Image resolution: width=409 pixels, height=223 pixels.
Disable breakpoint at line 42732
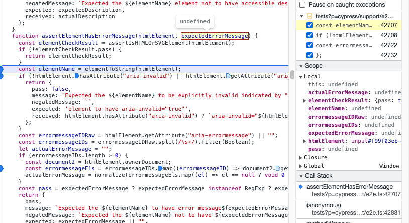click(310, 55)
